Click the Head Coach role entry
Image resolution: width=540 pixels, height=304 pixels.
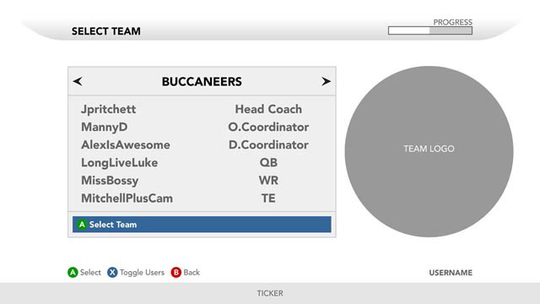pyautogui.click(x=268, y=109)
